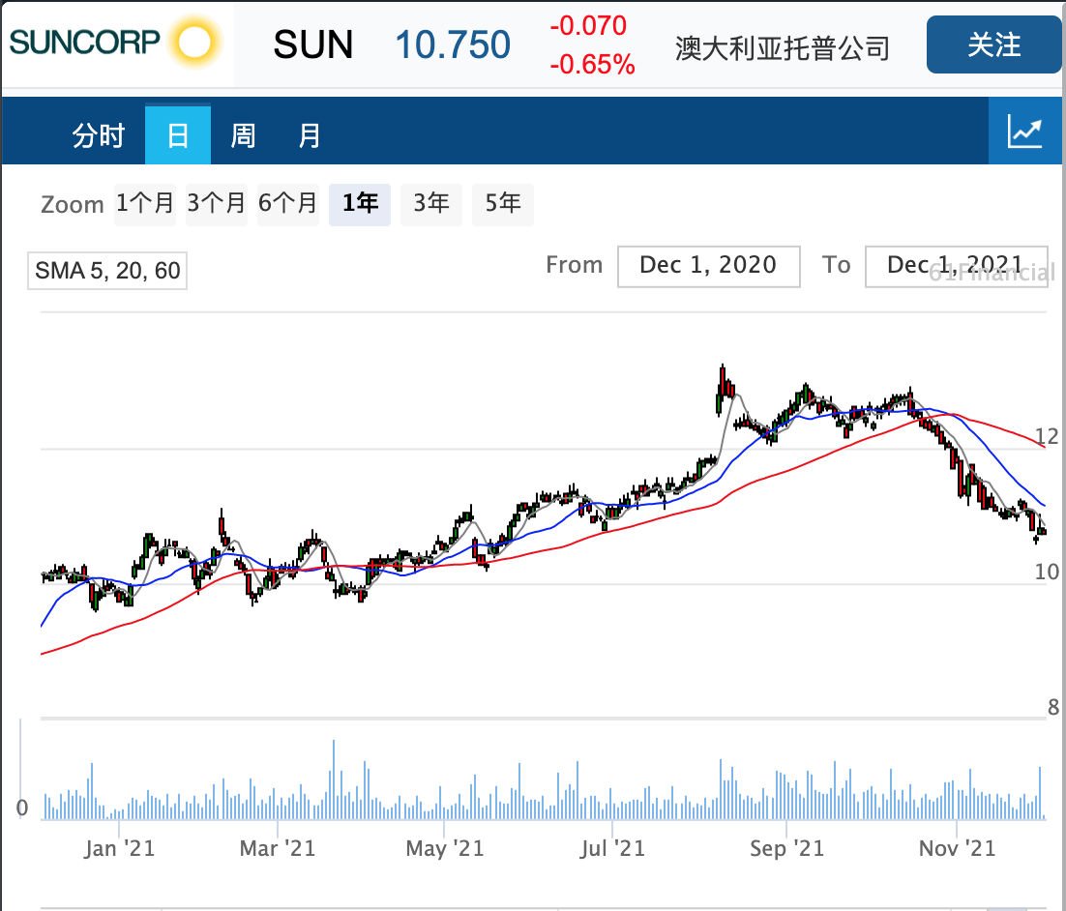
Task: Choose the 3年 zoom range
Action: (431, 203)
